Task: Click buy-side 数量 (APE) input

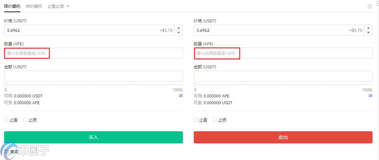Action: pyautogui.click(x=94, y=53)
